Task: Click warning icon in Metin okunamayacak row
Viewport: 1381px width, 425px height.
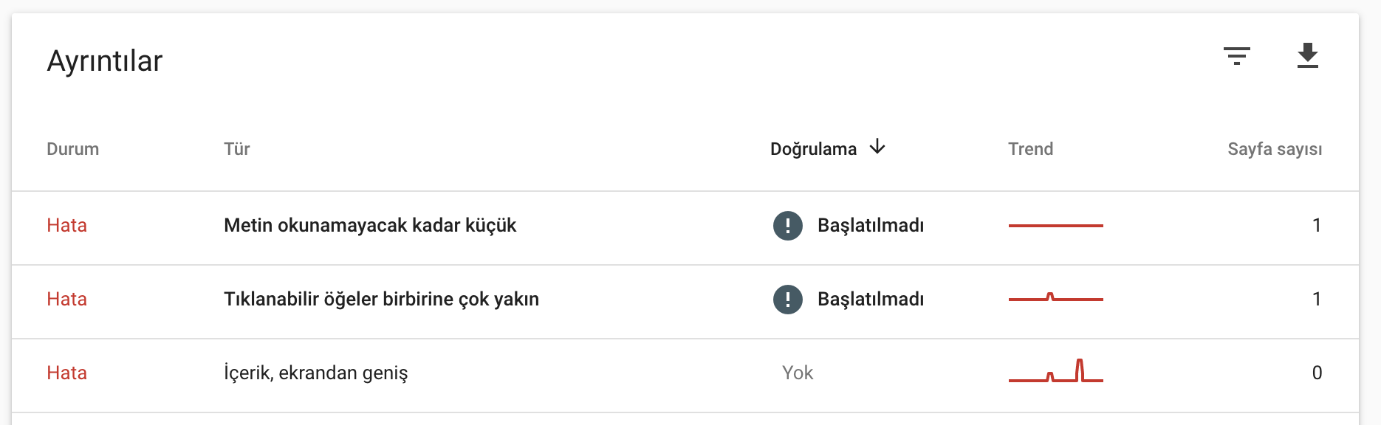Action: [x=788, y=225]
